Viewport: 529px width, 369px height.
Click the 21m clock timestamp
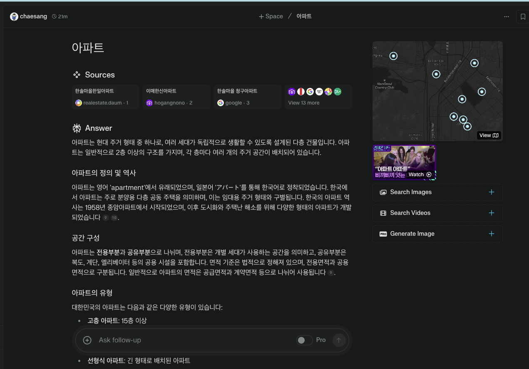(x=60, y=17)
